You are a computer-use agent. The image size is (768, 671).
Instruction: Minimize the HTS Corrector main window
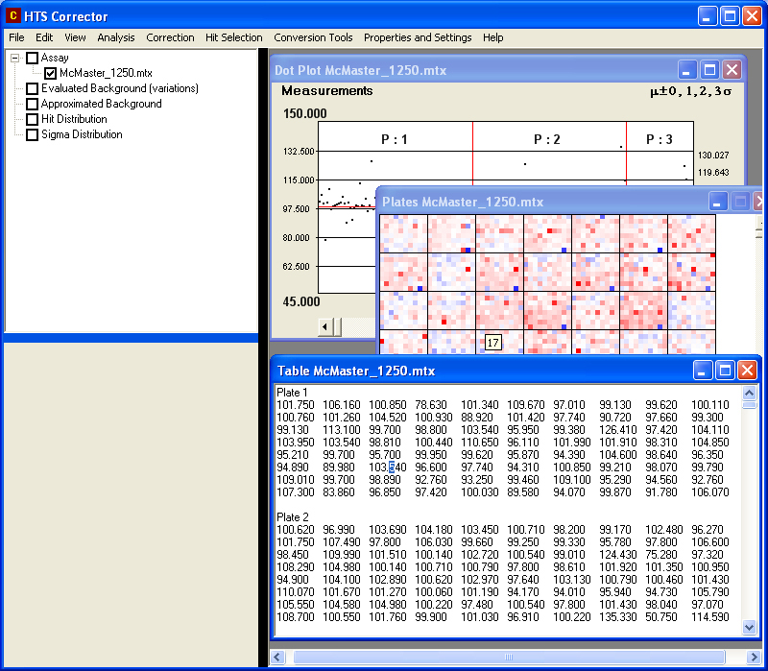[x=707, y=16]
